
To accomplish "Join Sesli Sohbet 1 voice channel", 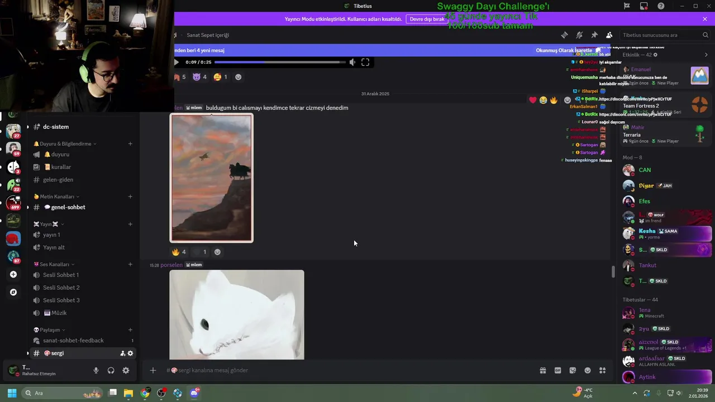I will (x=61, y=275).
